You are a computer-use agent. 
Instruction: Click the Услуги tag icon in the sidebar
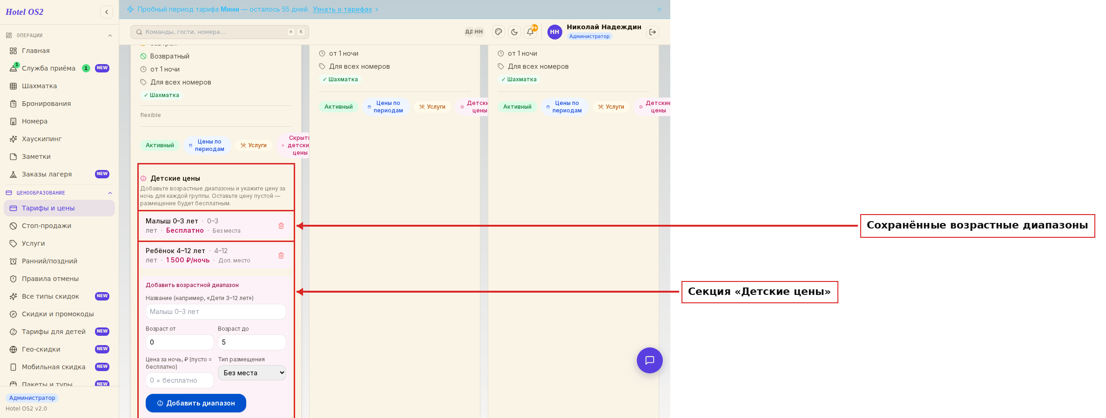coord(13,243)
